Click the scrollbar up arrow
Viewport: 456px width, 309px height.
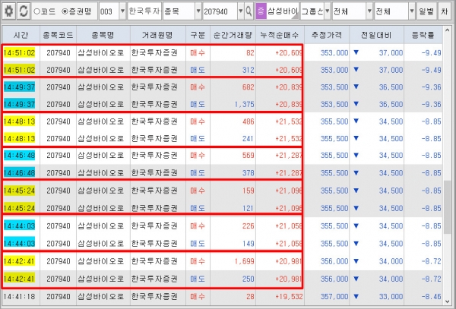pyautogui.click(x=447, y=30)
